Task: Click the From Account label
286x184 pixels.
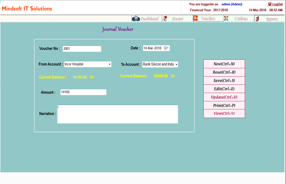Action: [50, 64]
